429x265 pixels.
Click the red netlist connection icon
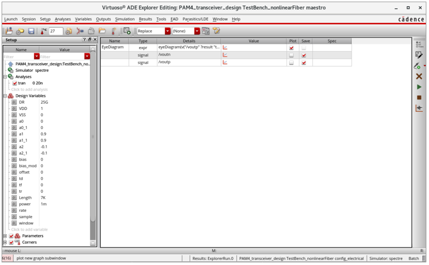point(80,31)
